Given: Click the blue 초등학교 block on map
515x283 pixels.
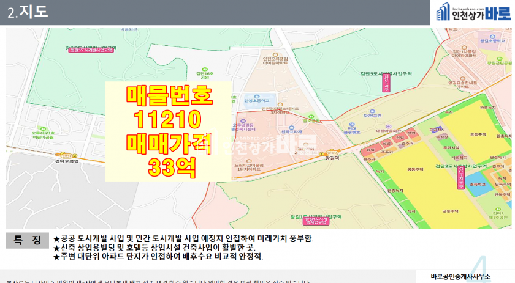Looking at the screenshot, I should (x=476, y=183).
